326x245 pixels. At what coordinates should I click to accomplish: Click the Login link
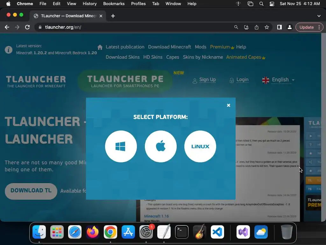click(x=242, y=79)
